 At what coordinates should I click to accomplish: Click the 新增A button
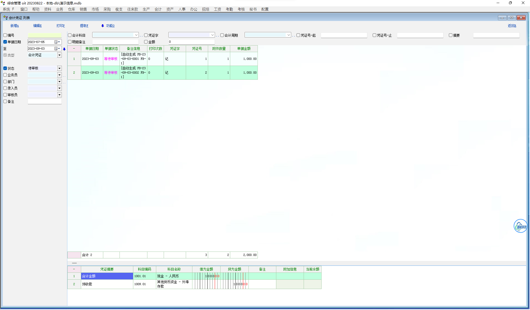click(x=15, y=26)
